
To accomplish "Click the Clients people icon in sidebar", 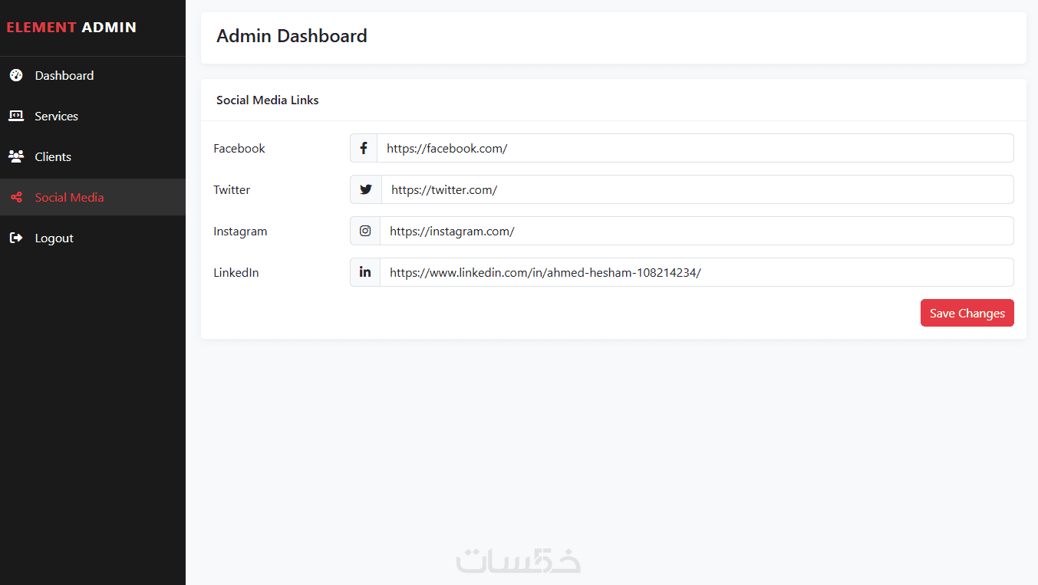I will pos(16,156).
